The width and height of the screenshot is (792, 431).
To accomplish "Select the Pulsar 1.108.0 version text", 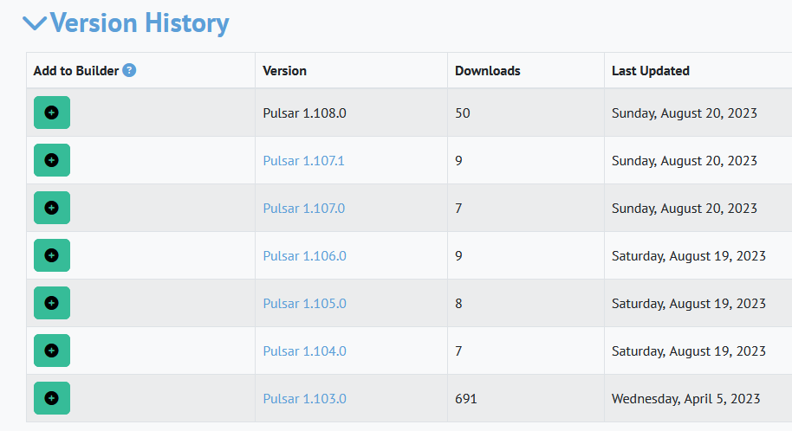I will coord(304,113).
